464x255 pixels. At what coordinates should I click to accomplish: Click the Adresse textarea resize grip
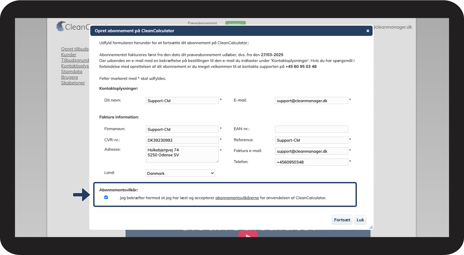point(217,161)
